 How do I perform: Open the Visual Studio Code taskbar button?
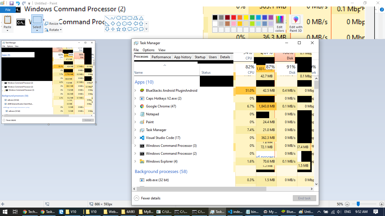pyautogui.click(x=235, y=212)
